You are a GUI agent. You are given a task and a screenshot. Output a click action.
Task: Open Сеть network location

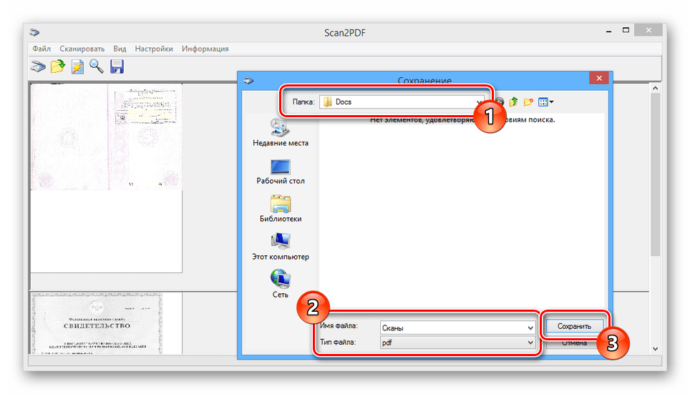(x=281, y=284)
